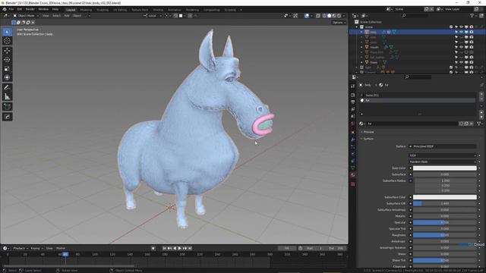The width and height of the screenshot is (486, 273).
Task: Uncheck the scene collection exclude checkbox
Action: (451, 27)
